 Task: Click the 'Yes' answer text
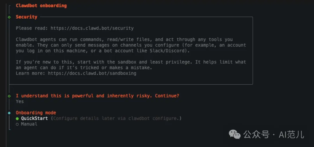click(x=20, y=101)
